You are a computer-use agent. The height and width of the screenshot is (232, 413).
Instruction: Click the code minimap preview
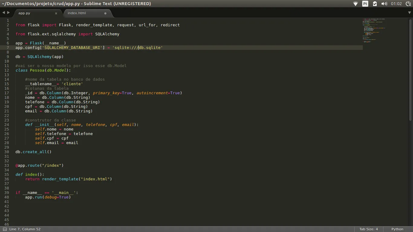coord(374,30)
